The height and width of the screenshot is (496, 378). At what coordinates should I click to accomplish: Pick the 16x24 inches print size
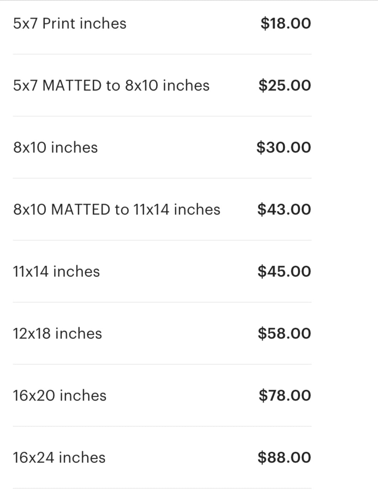tap(59, 458)
